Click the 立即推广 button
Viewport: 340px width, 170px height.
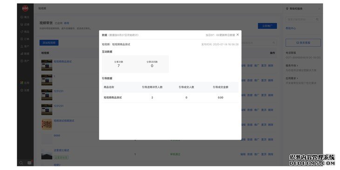[267, 26]
